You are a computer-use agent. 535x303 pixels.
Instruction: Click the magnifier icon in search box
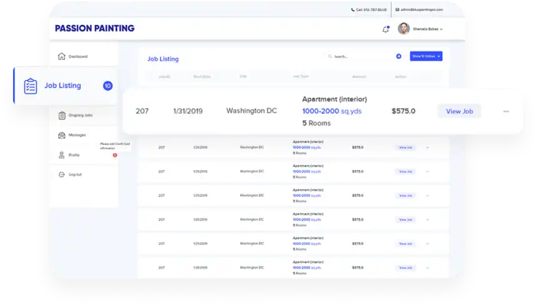tap(330, 56)
